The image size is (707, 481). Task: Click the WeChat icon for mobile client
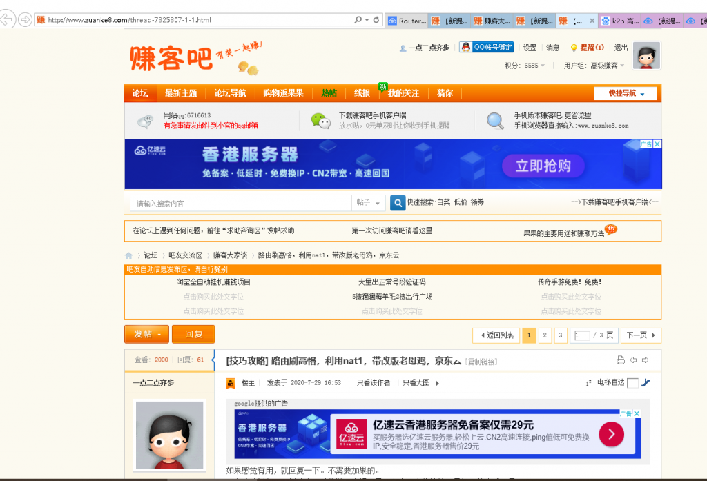320,121
